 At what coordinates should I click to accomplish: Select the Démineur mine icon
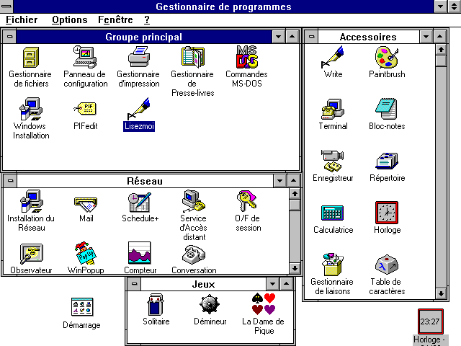point(210,304)
